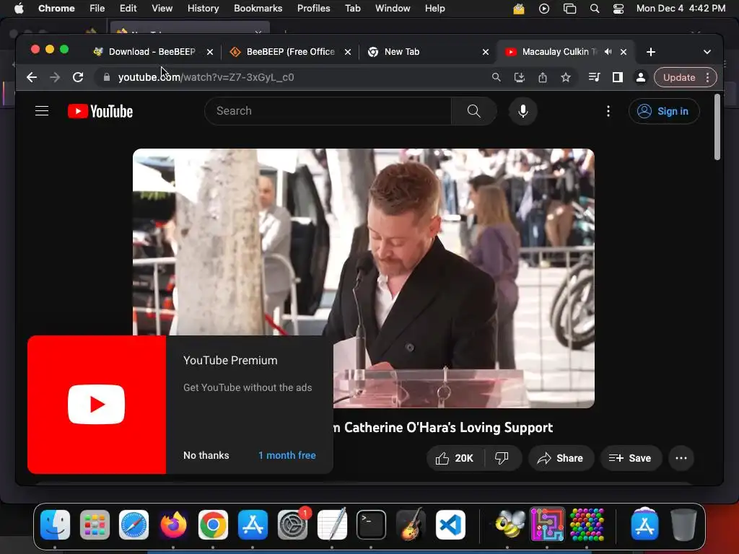739x554 pixels.
Task: Open System Preferences from the Dock
Action: click(293, 524)
